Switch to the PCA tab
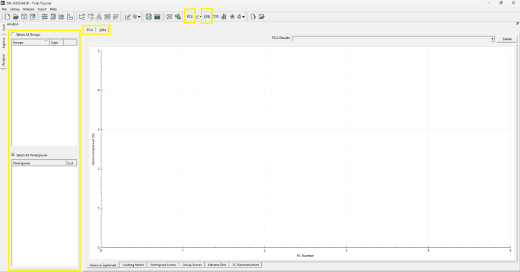Image resolution: width=520 pixels, height=272 pixels. (90, 30)
